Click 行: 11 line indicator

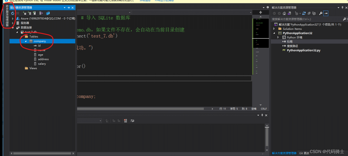click(x=223, y=109)
